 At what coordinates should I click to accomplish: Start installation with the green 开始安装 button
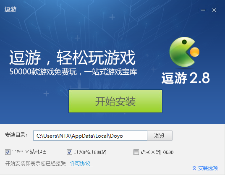115,101
